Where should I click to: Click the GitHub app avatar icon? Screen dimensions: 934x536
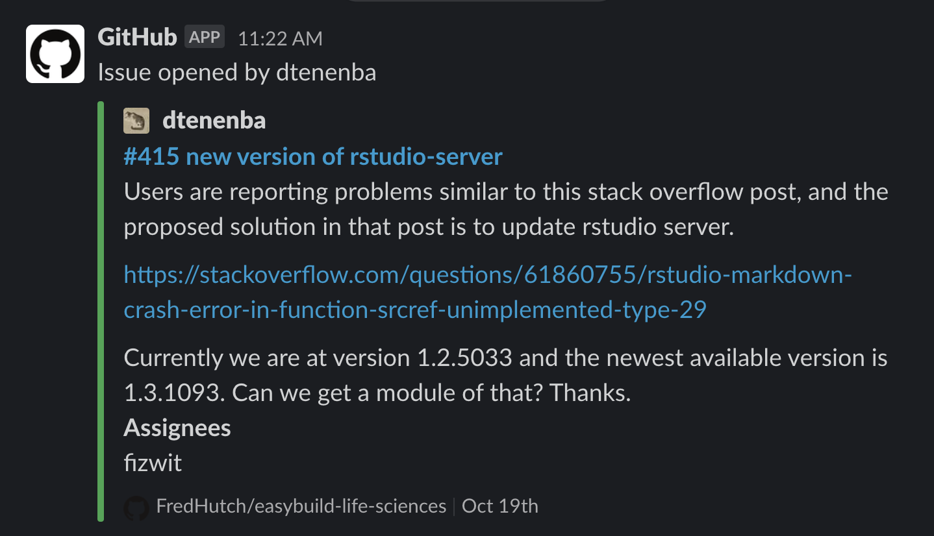pos(55,54)
